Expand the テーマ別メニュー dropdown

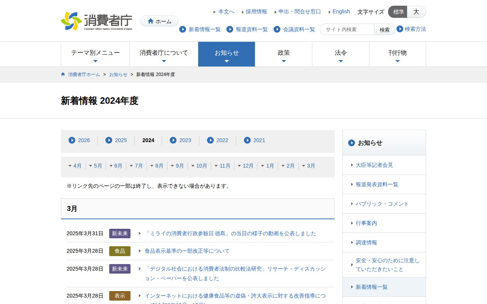click(95, 54)
